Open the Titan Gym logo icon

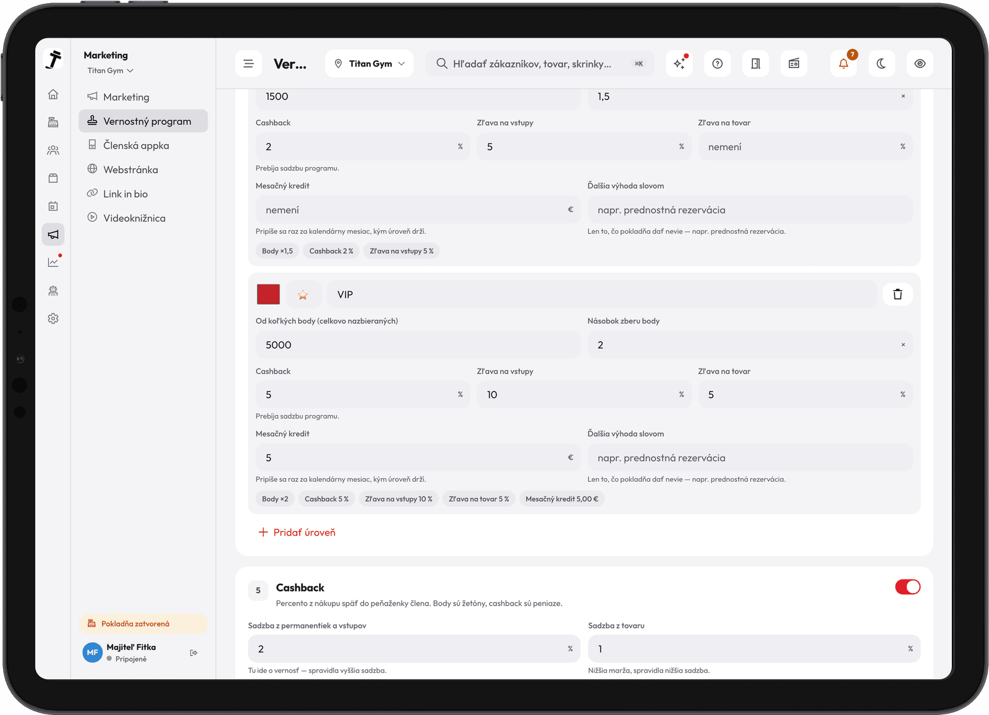pos(54,59)
